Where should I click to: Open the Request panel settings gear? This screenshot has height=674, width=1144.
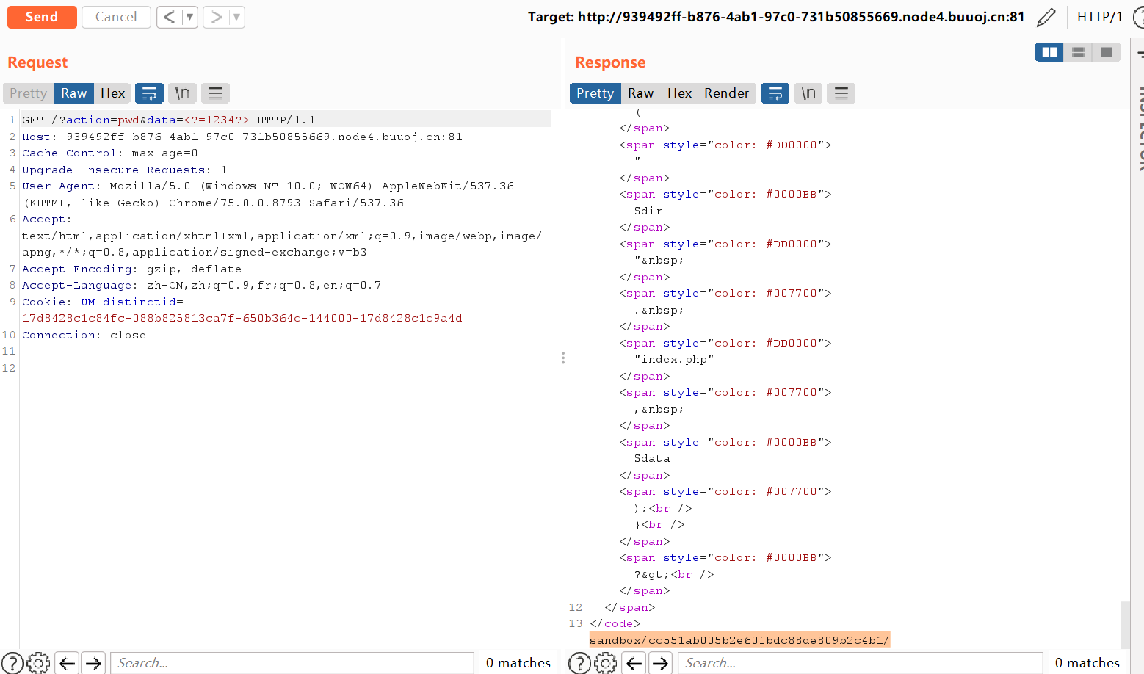[x=37, y=663]
